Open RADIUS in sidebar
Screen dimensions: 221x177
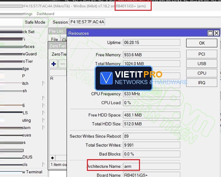click(27, 157)
